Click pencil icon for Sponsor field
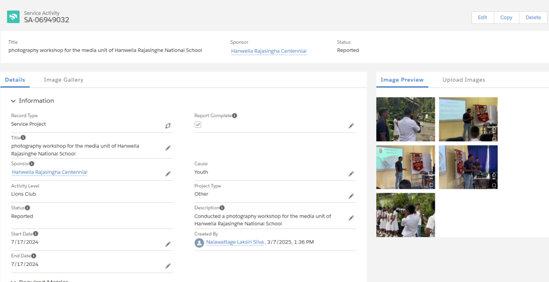The image size is (549, 282). point(168,174)
